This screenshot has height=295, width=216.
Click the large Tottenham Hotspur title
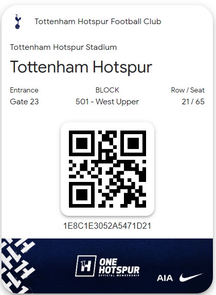click(81, 67)
